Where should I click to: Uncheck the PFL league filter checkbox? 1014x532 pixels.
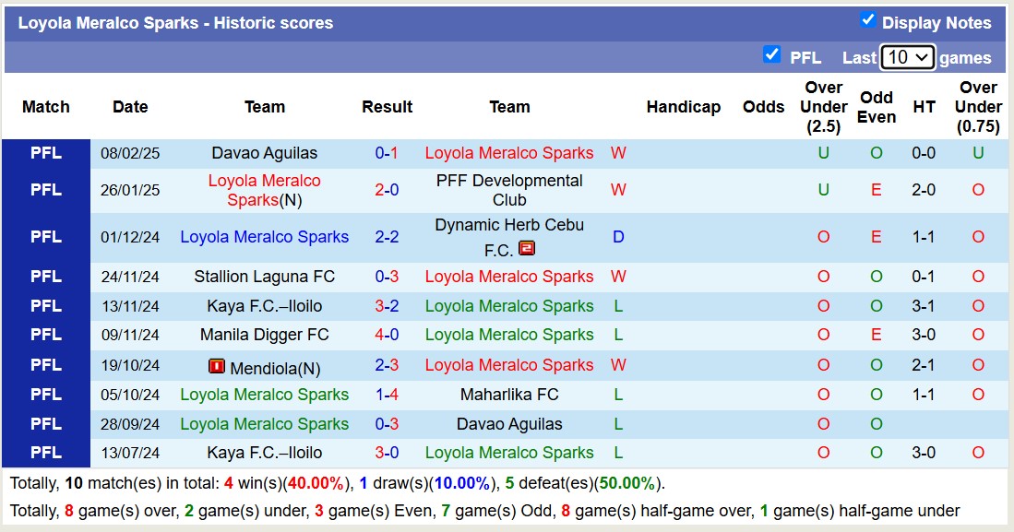point(772,55)
